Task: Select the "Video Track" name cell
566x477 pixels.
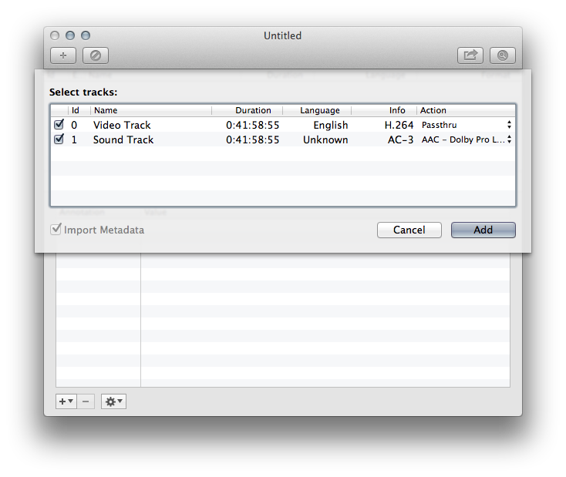Action: (122, 125)
